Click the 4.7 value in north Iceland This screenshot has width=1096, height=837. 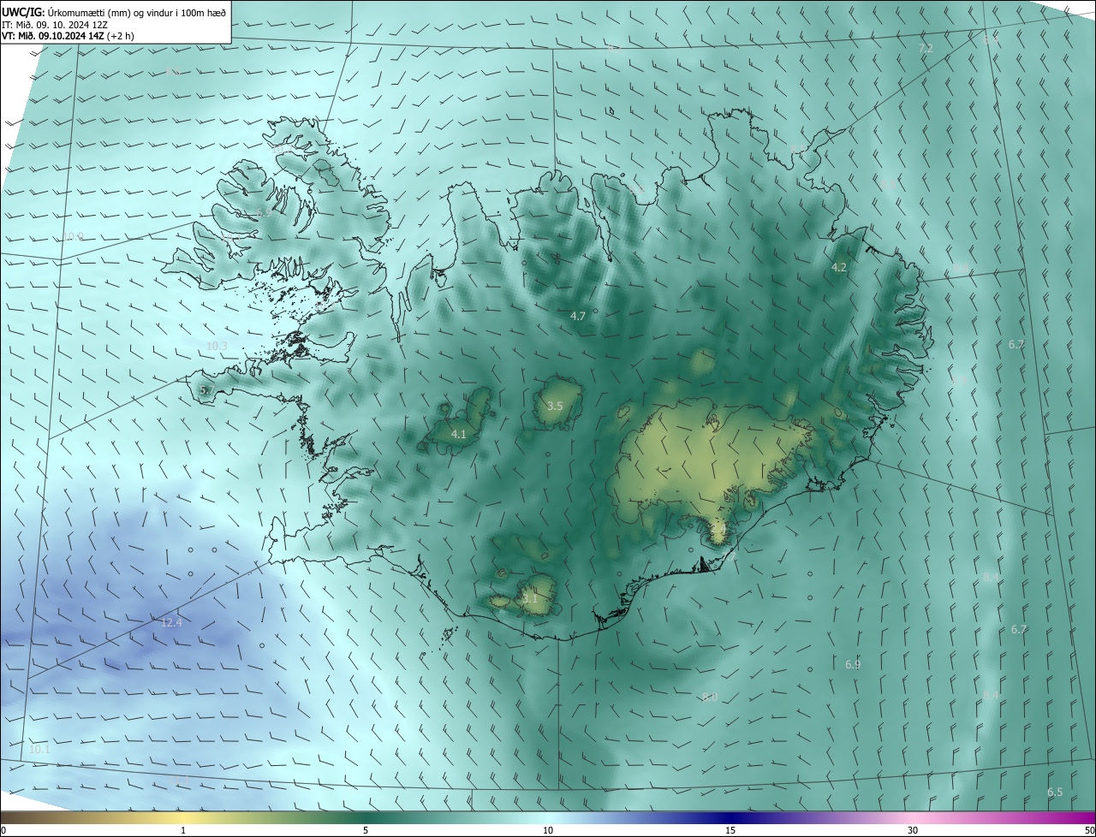click(x=578, y=316)
